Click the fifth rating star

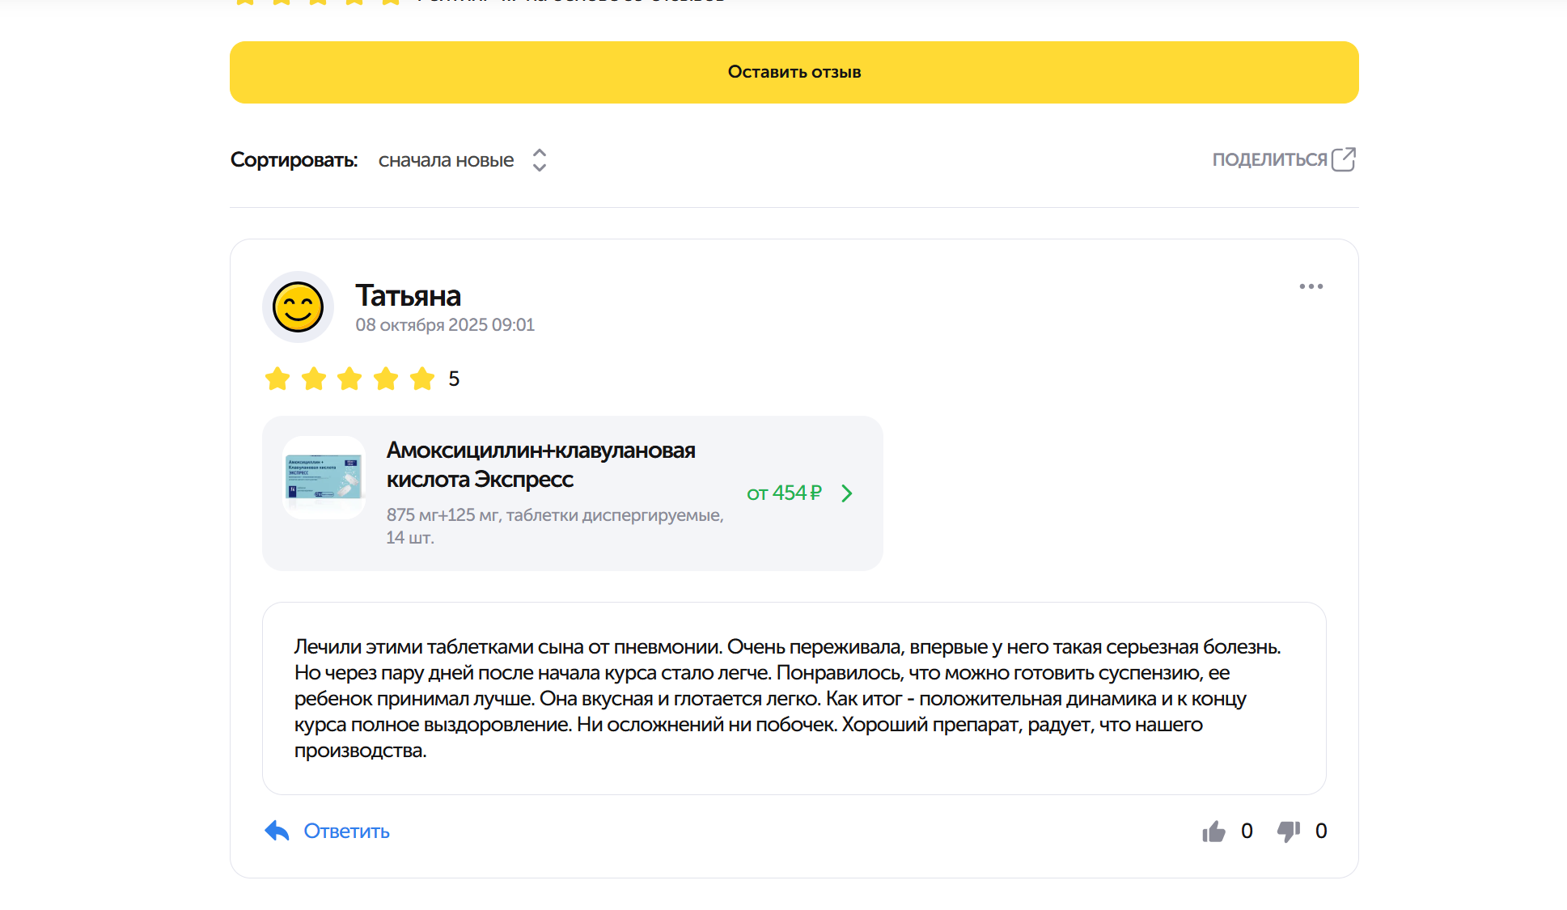point(422,379)
